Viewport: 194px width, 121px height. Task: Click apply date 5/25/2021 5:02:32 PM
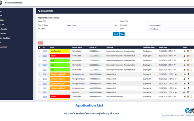click(x=168, y=51)
